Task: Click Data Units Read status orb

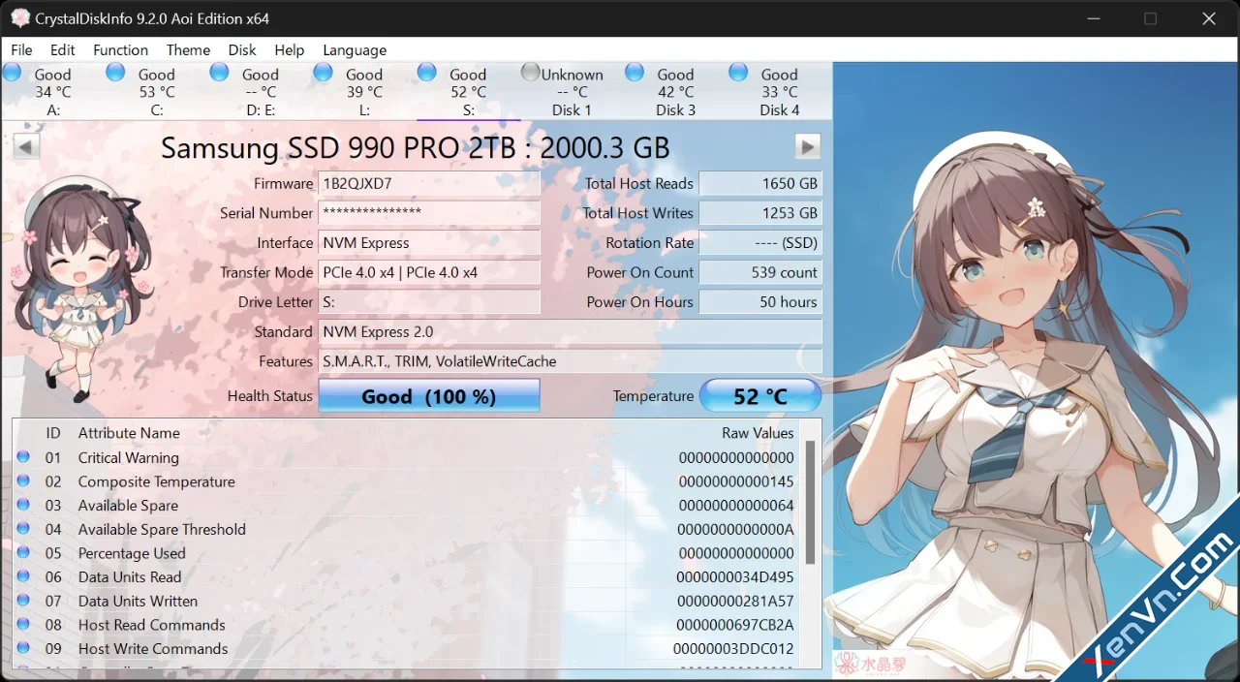Action: coord(23,576)
